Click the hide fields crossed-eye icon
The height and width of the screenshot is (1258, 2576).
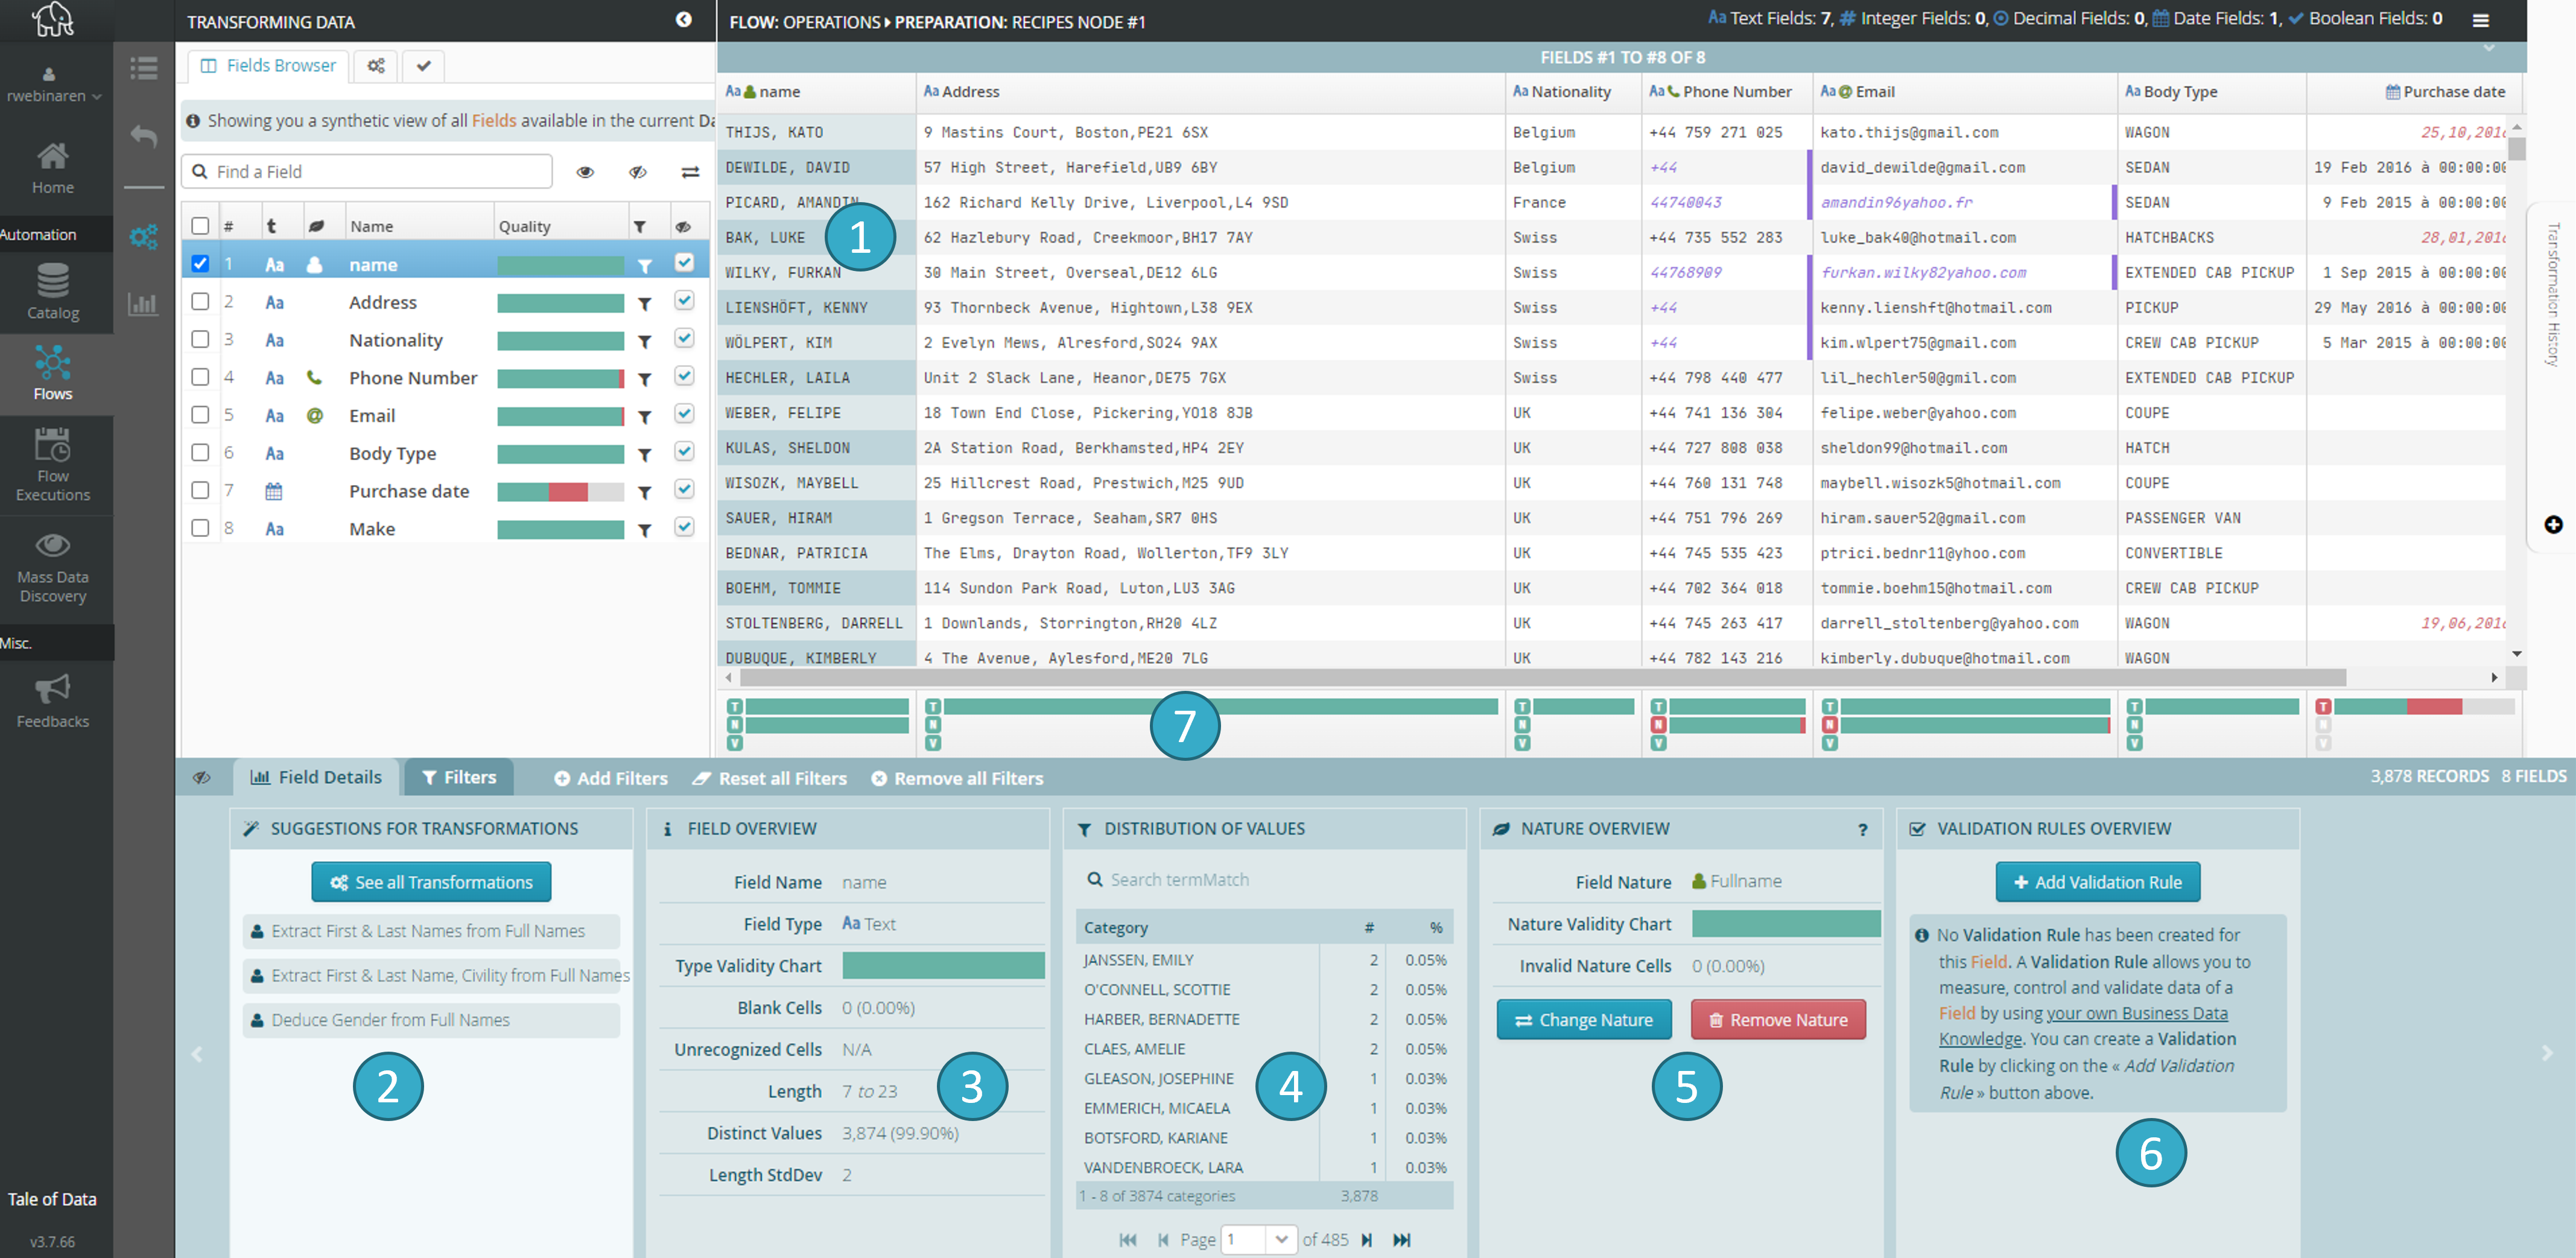638,172
